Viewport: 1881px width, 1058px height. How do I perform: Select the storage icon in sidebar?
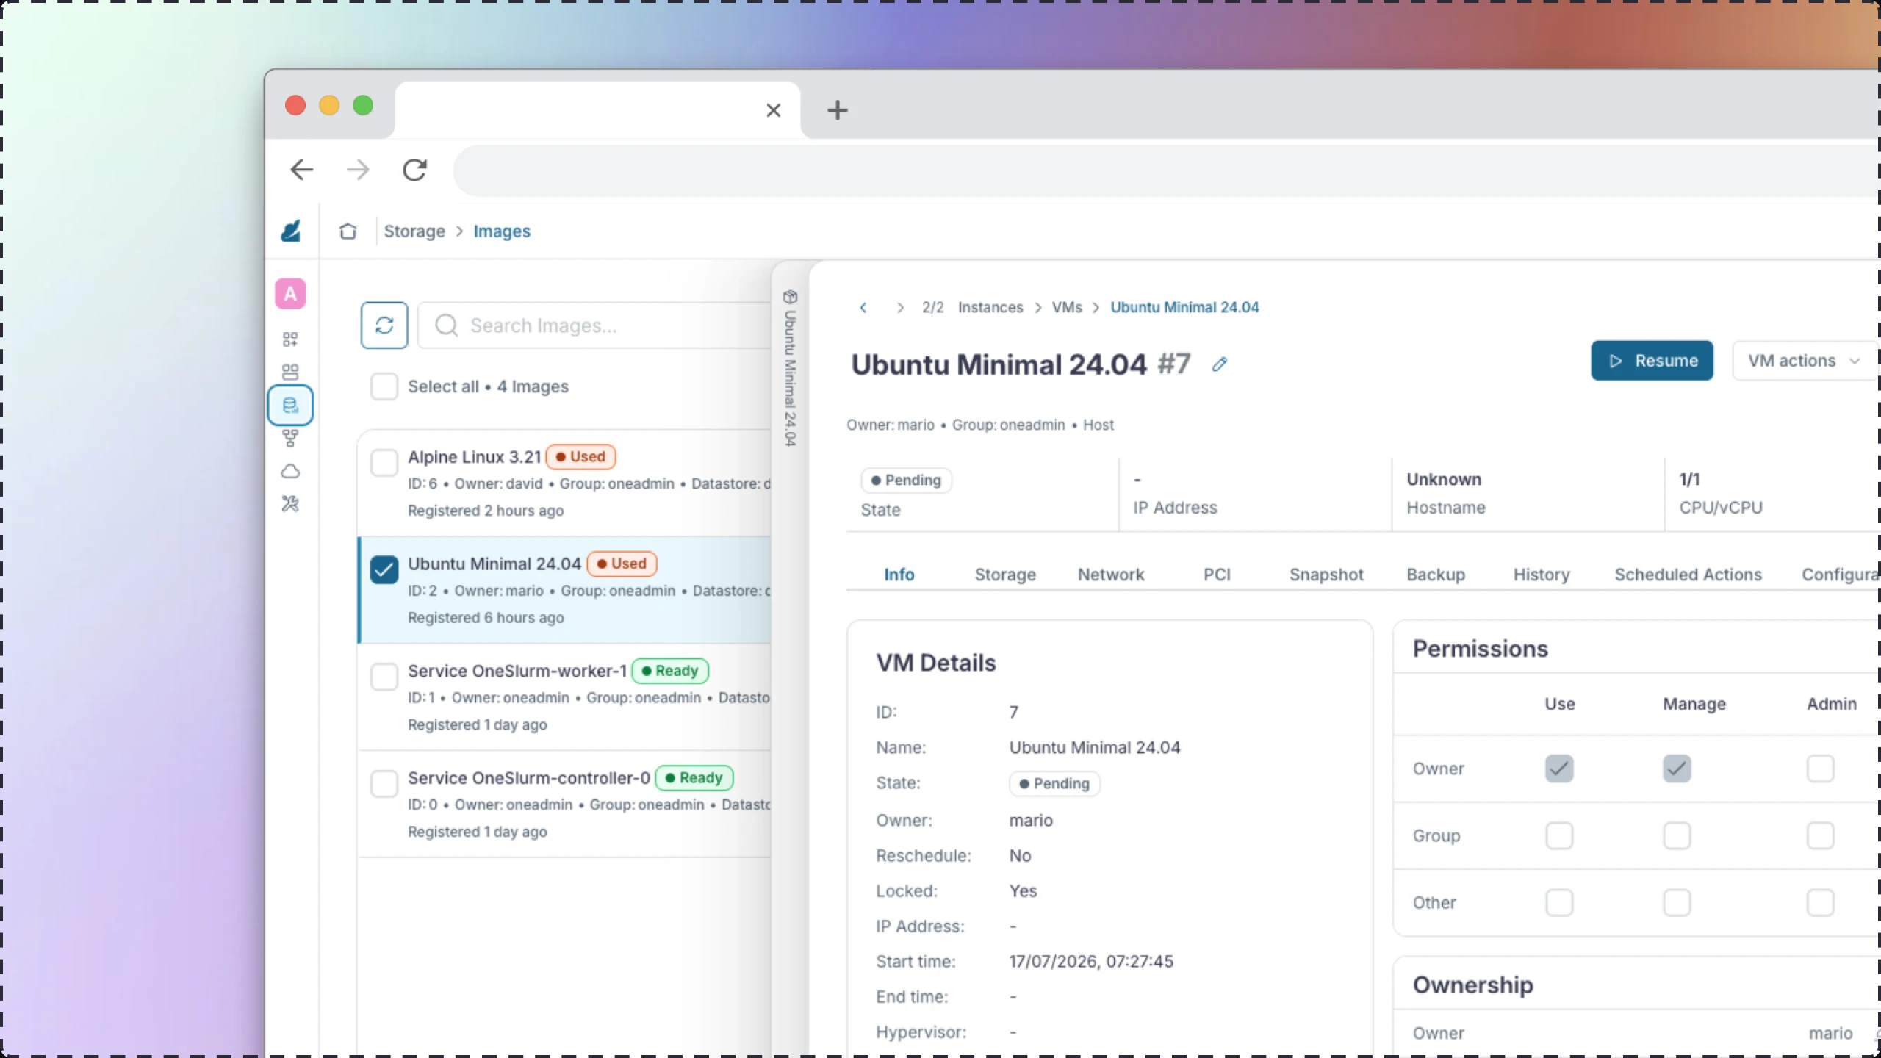pyautogui.click(x=290, y=405)
